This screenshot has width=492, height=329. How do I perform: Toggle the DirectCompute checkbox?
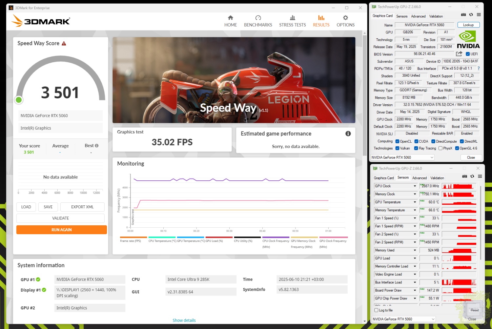point(433,141)
